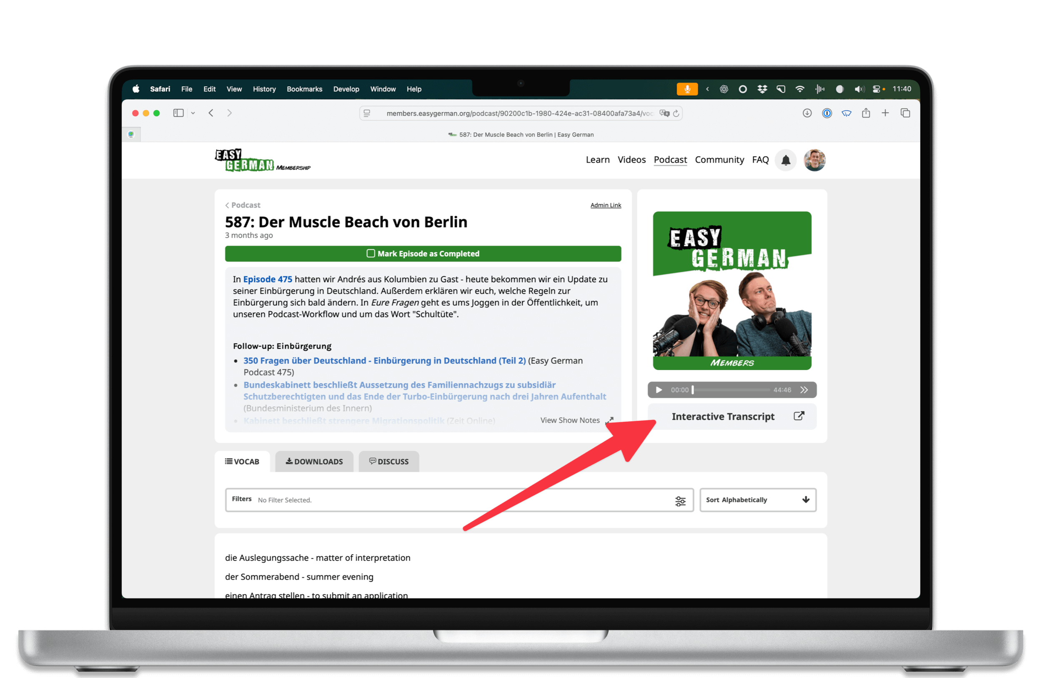Screen dimensions: 1042x678
Task: Click the Easy German Members cover artwork
Action: click(732, 291)
